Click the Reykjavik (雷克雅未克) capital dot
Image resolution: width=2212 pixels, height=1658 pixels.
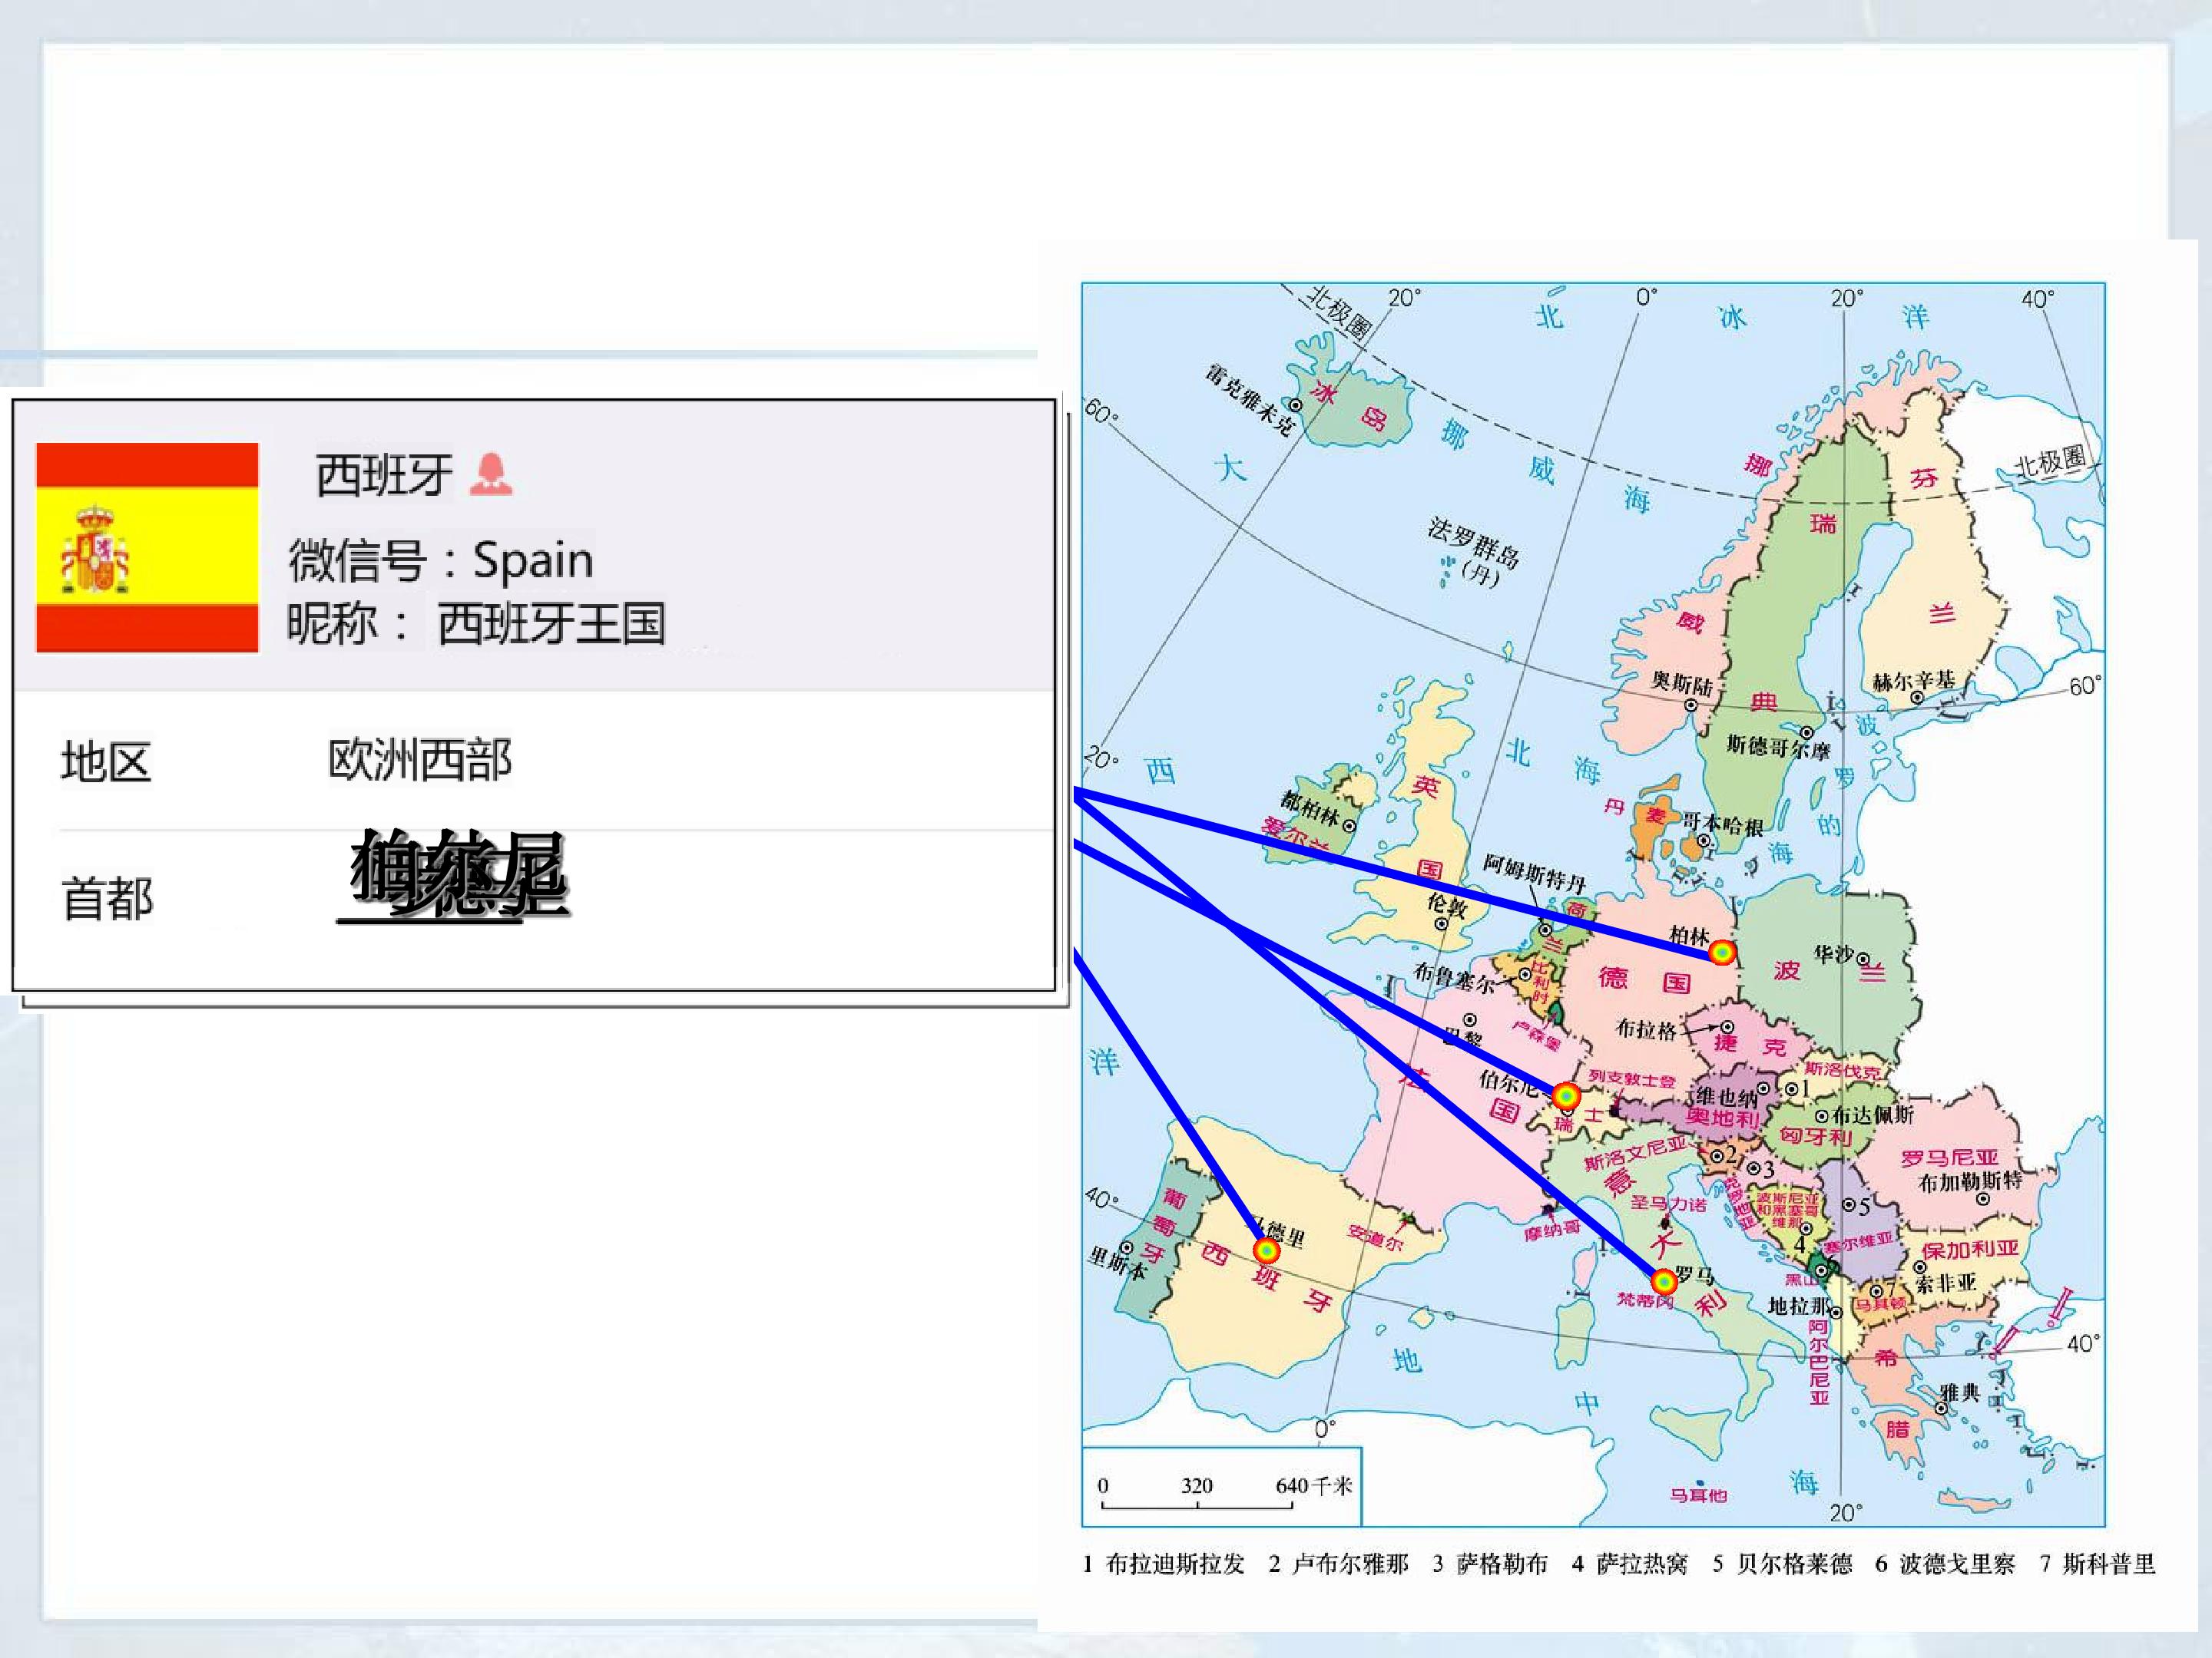coord(1295,406)
